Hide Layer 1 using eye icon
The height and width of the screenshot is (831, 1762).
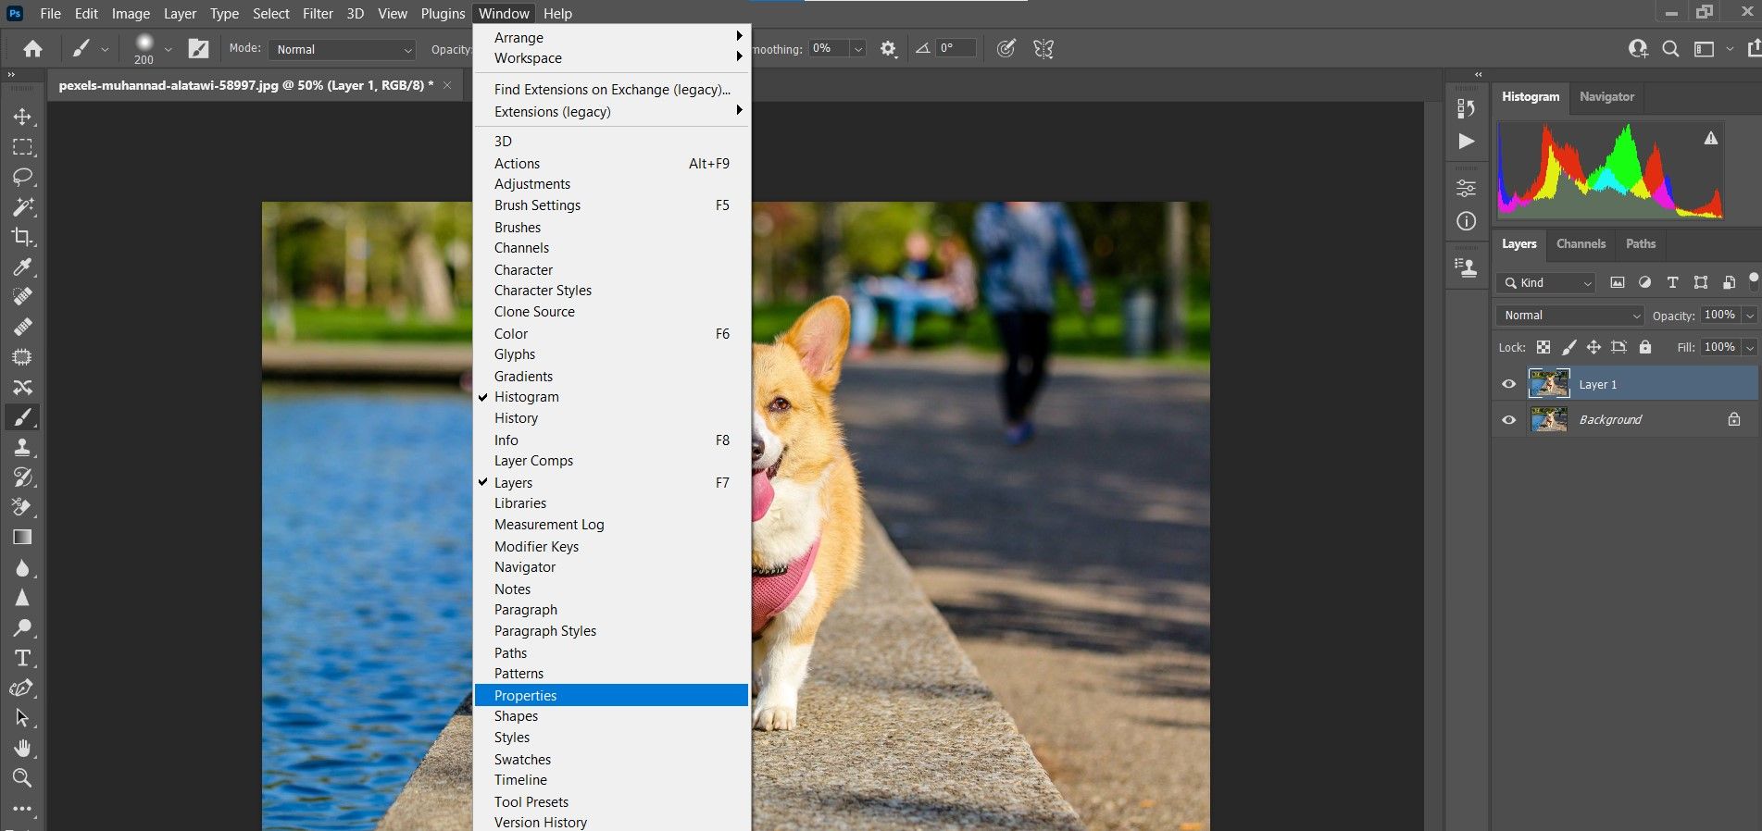coord(1508,384)
